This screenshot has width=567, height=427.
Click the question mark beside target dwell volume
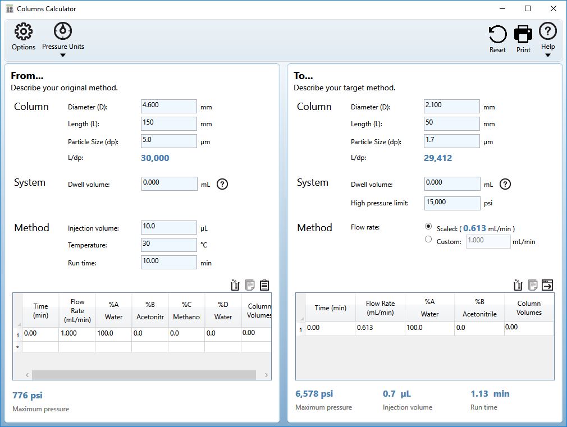click(505, 183)
